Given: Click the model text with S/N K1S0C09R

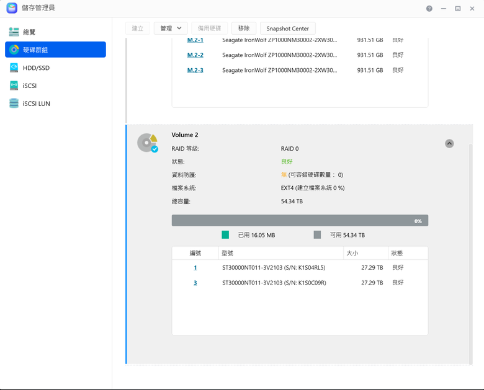Looking at the screenshot, I should pyautogui.click(x=274, y=283).
